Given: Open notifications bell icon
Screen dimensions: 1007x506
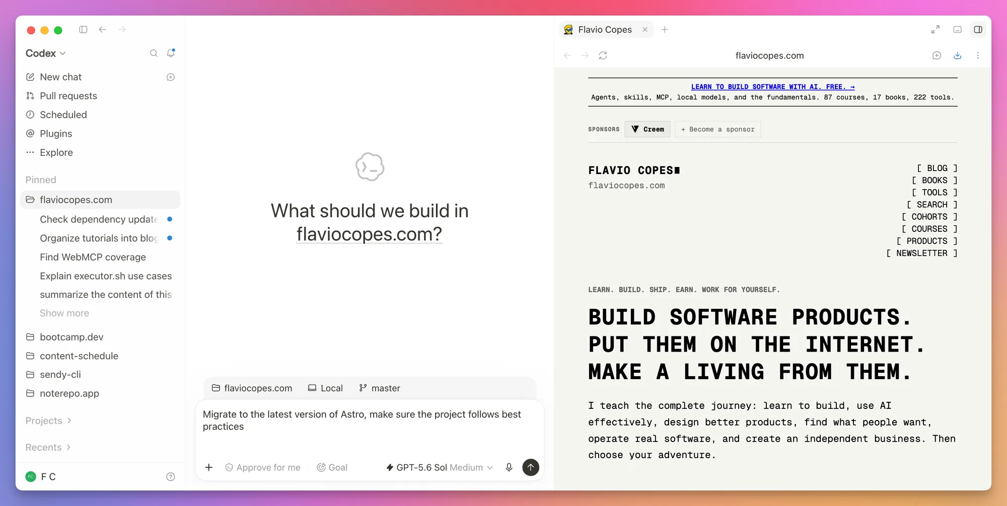Looking at the screenshot, I should pyautogui.click(x=171, y=53).
